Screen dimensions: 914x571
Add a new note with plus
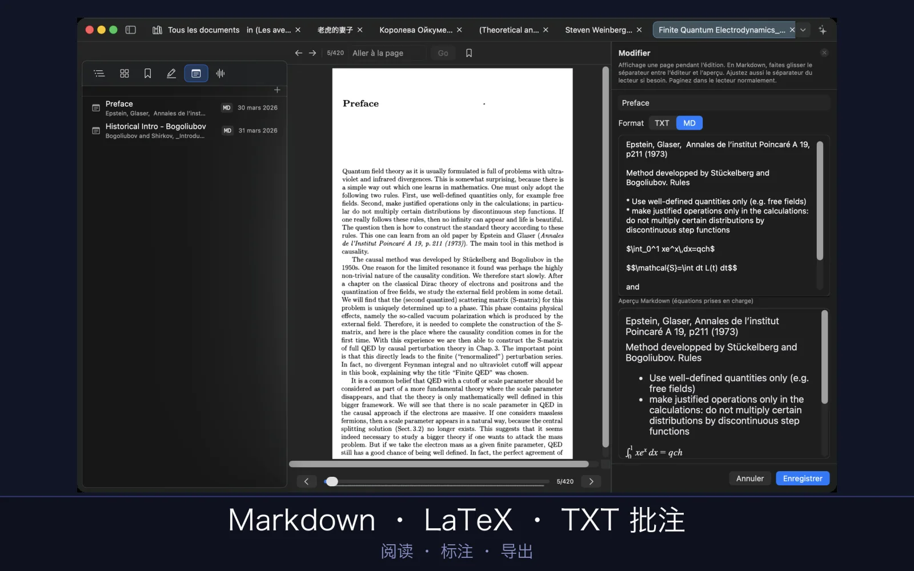click(277, 90)
